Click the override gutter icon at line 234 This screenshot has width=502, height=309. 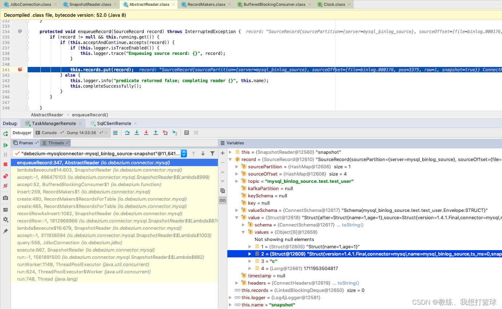pos(20,31)
